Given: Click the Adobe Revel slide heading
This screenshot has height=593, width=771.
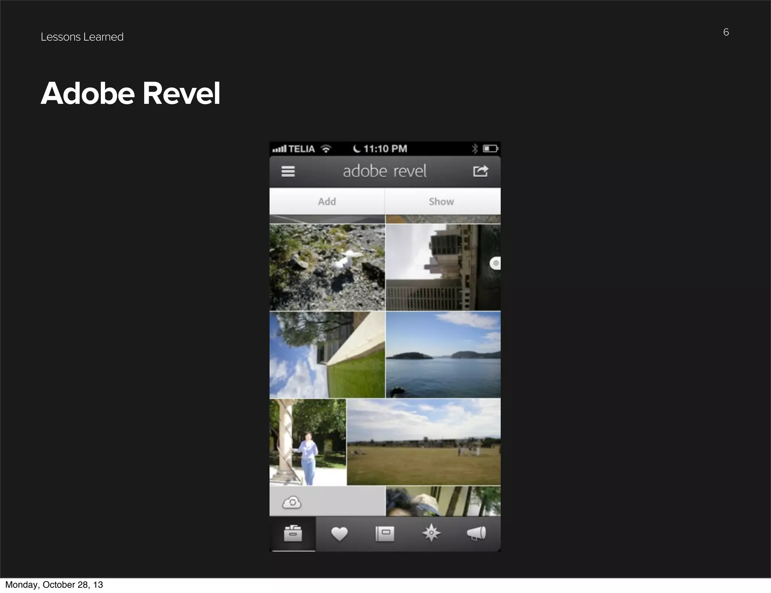Looking at the screenshot, I should point(130,93).
